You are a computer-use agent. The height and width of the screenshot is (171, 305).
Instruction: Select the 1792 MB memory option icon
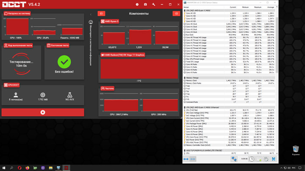(x=43, y=95)
